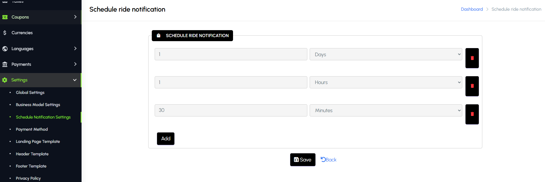The width and height of the screenshot is (545, 182).
Task: Delete the Hours notification row
Action: tap(472, 86)
